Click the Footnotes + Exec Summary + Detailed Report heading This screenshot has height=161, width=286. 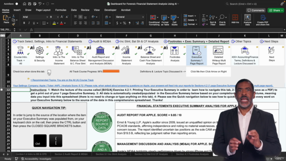click(198, 42)
